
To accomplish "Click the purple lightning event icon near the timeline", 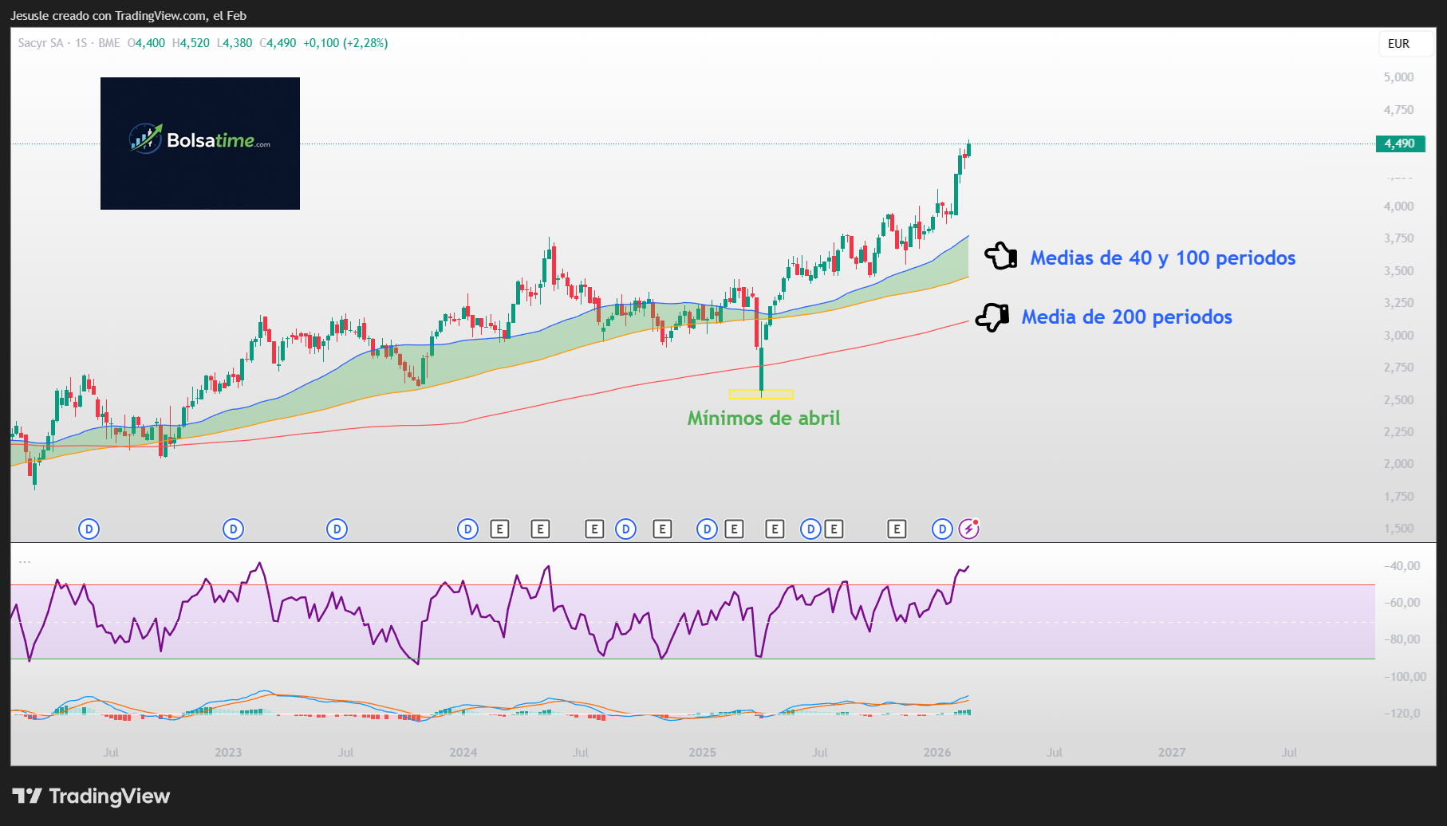I will point(968,528).
